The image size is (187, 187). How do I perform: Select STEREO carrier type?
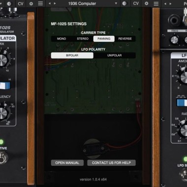[x=83, y=39]
